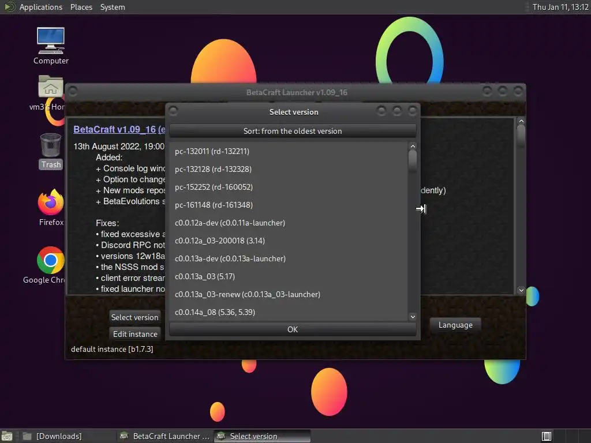Viewport: 591px width, 443px height.
Task: Minimize the Select version dialog
Action: 381,111
